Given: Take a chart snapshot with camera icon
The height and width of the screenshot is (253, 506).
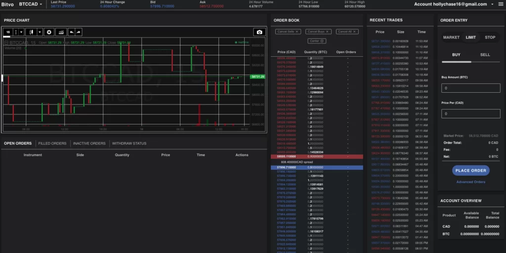Looking at the screenshot, I should (x=259, y=32).
